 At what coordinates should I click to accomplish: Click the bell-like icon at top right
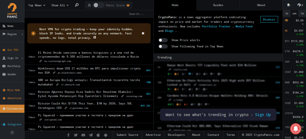(x=289, y=5)
